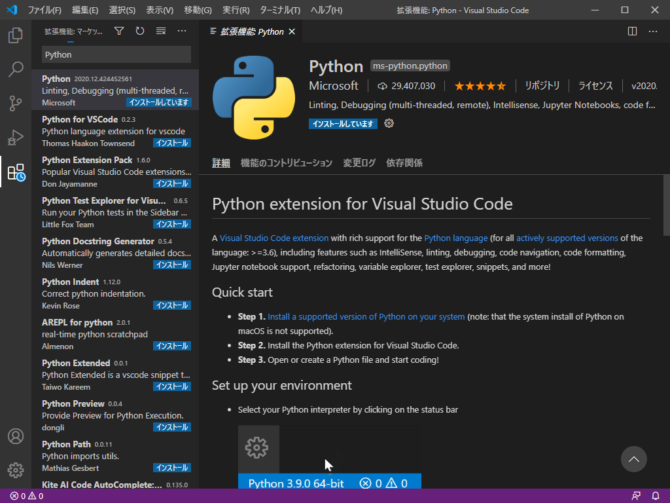Install Python Extension Pack

pos(172,183)
